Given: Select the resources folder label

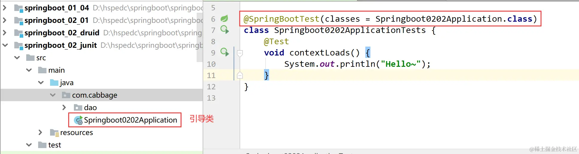Looking at the screenshot, I should 77,133.
